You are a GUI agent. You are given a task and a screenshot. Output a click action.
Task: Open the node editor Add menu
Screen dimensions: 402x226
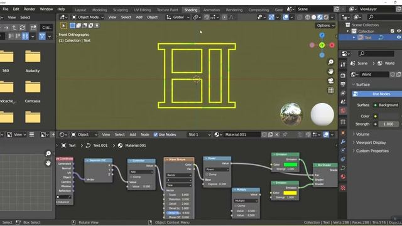133,134
